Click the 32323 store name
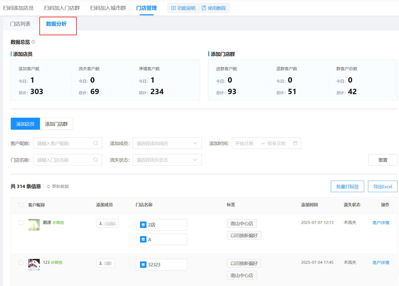399x286 pixels. click(154, 265)
